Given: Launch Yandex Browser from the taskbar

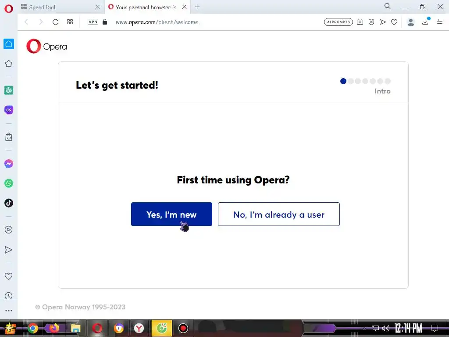Looking at the screenshot, I should (x=139, y=328).
